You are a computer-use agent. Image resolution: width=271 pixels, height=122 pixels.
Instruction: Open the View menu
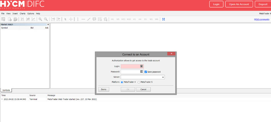(9, 14)
